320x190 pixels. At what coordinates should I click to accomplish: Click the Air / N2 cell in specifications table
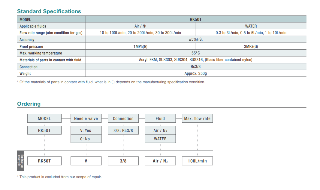click(140, 26)
